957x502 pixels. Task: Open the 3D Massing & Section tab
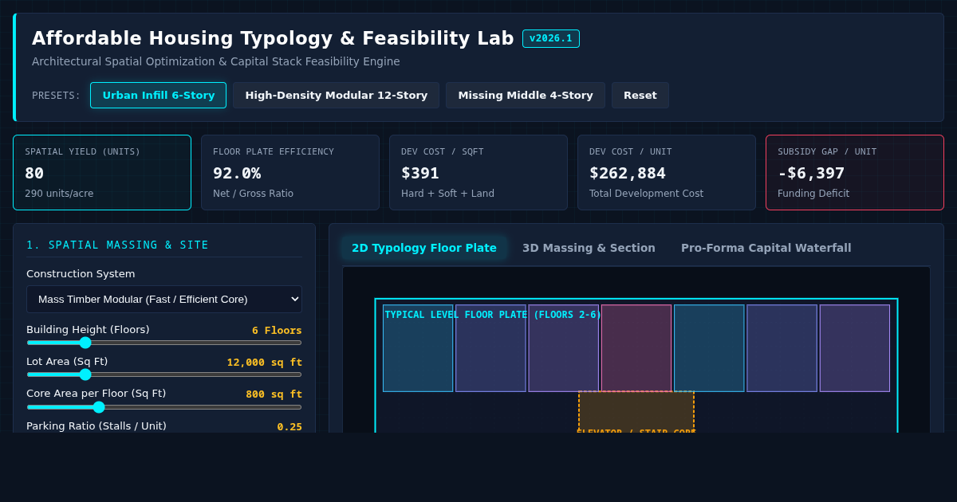(x=589, y=248)
